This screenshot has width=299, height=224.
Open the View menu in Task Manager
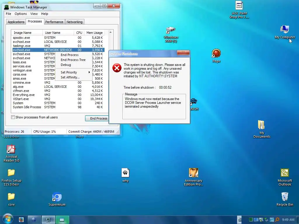(34, 14)
